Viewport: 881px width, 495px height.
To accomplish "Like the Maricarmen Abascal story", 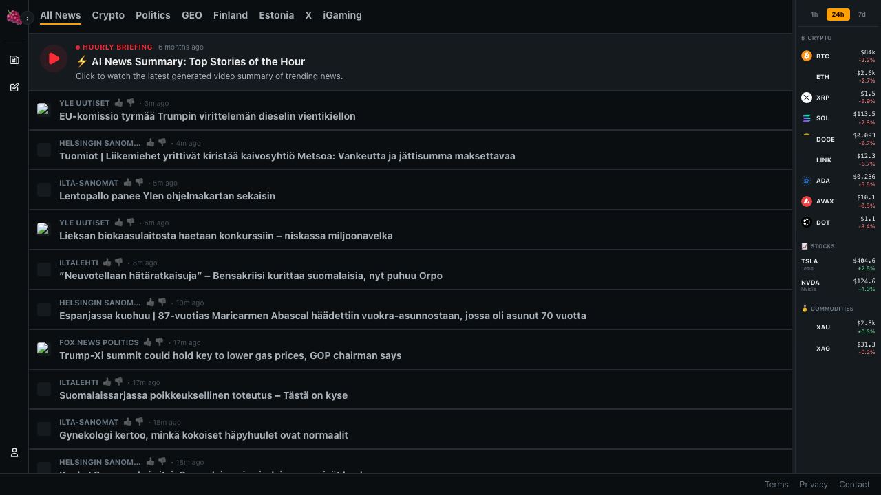I will (x=150, y=302).
